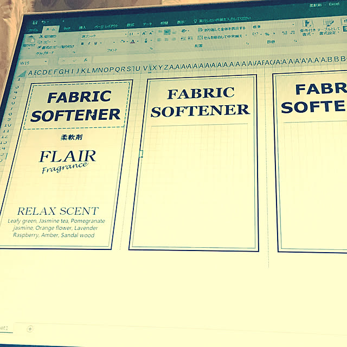Open Insert Function via the fx icon
Image resolution: width=347 pixels, height=347 pixels.
pyautogui.click(x=86, y=60)
